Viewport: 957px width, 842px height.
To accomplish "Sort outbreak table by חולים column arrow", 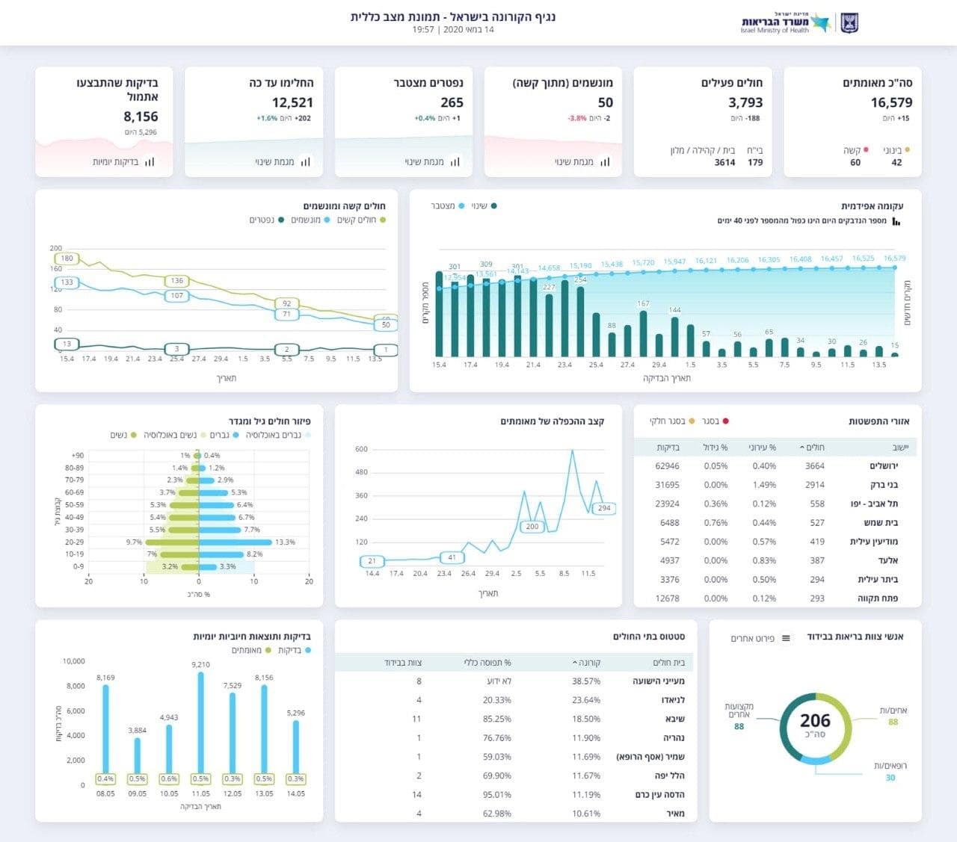I will (x=802, y=448).
